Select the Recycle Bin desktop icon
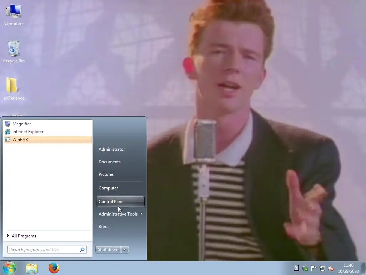366x275 pixels. [14, 52]
